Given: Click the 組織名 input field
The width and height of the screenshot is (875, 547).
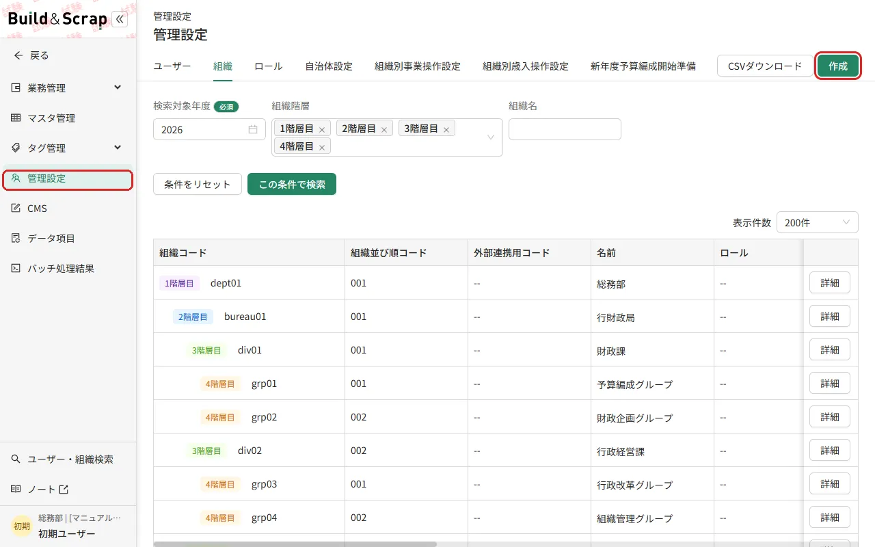Looking at the screenshot, I should (x=565, y=129).
